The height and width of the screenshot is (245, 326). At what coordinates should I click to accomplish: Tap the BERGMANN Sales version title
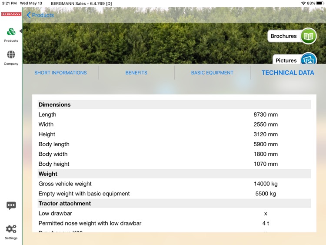click(81, 3)
